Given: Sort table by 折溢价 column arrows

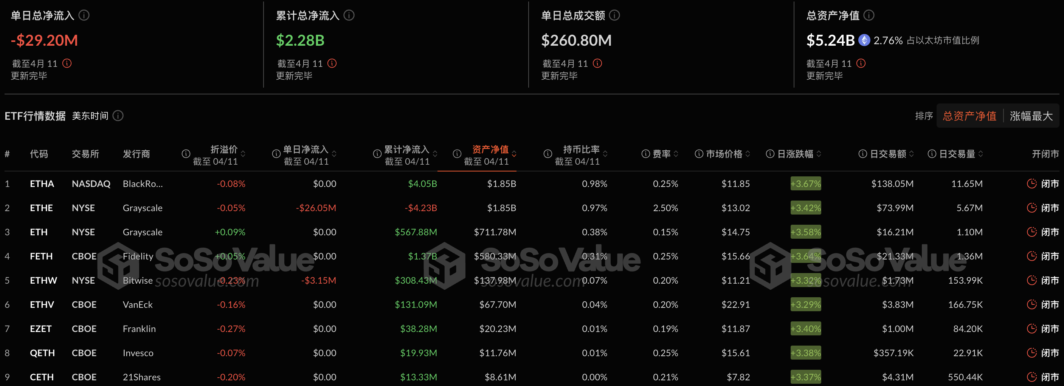Looking at the screenshot, I should click(243, 154).
